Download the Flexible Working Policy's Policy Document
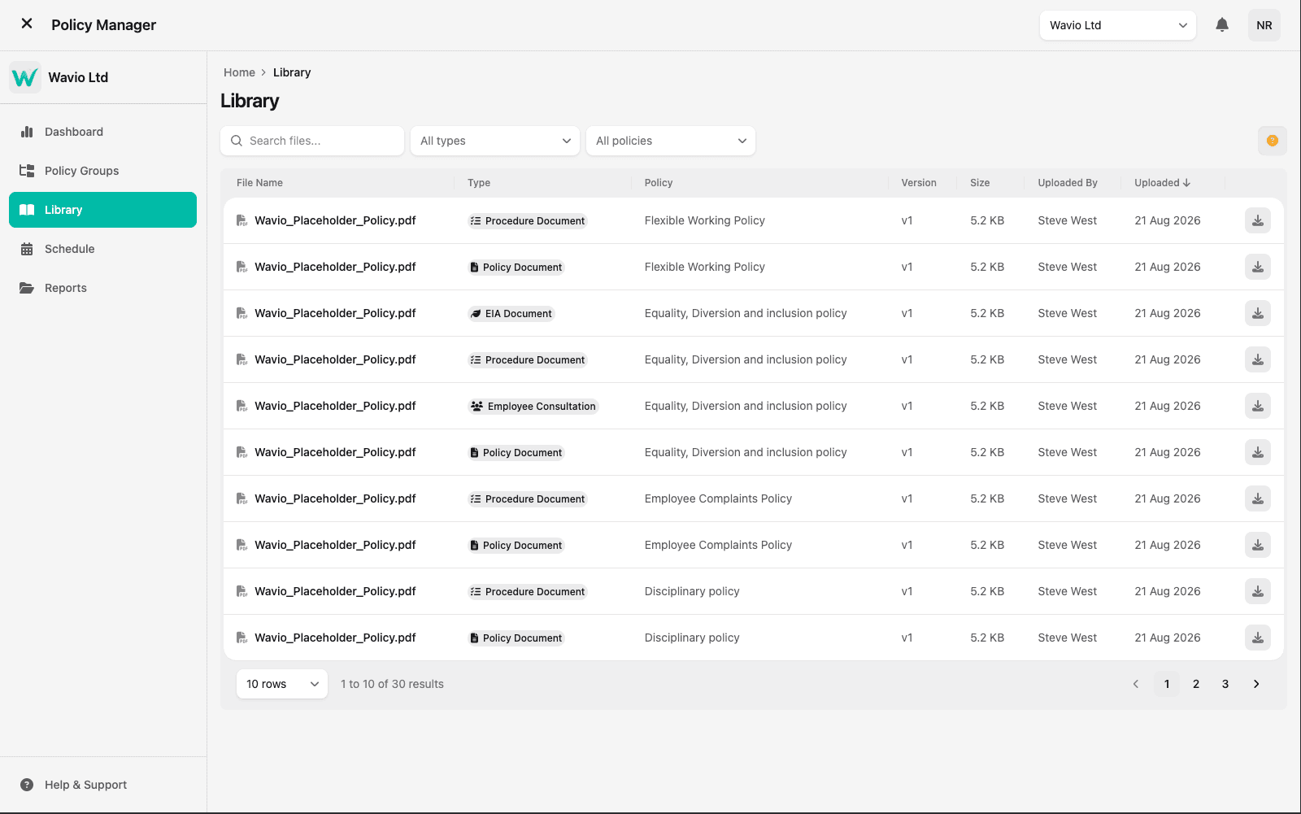 (1258, 267)
